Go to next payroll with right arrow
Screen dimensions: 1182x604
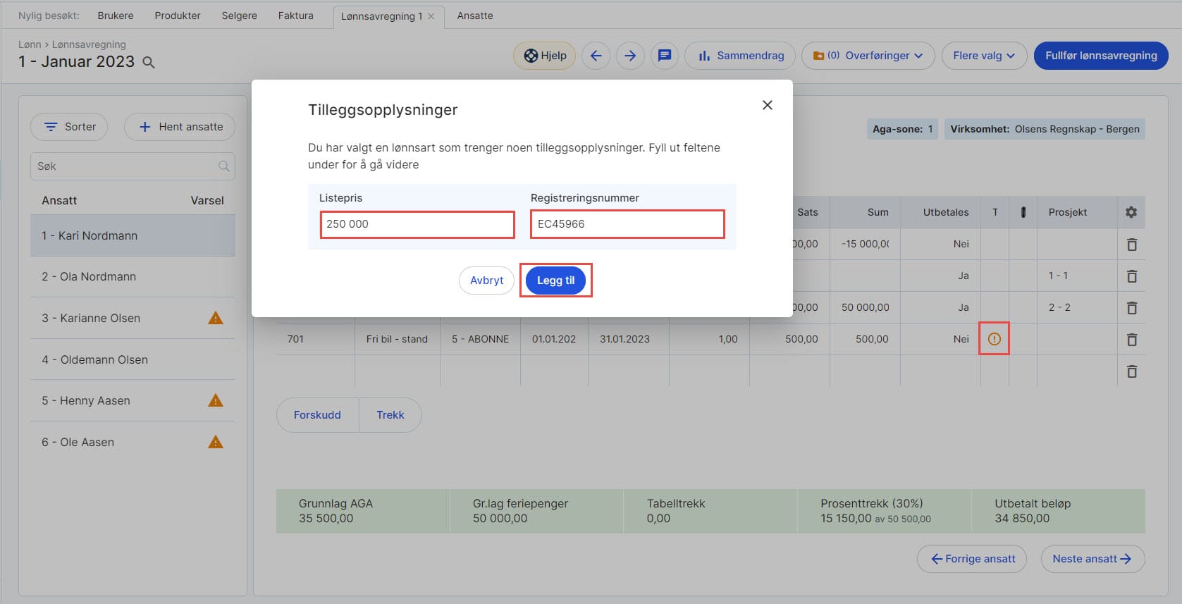pos(630,56)
